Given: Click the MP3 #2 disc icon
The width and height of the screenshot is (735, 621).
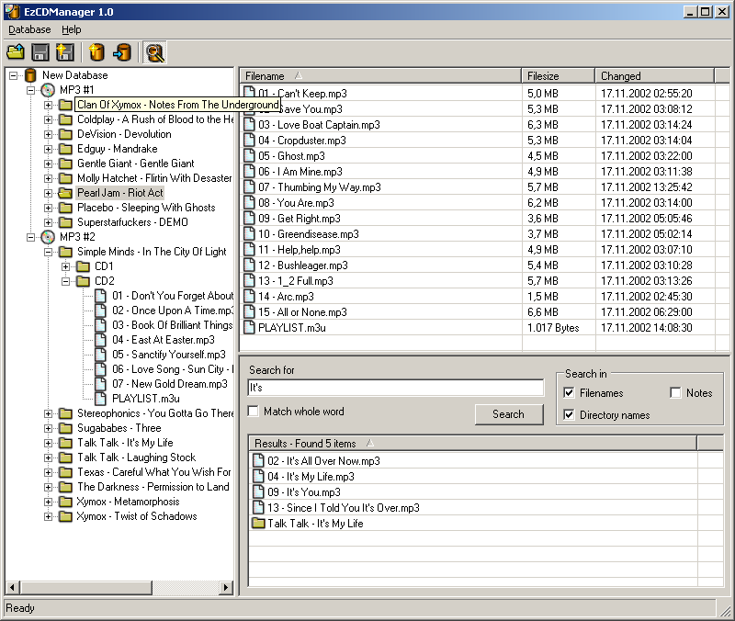Looking at the screenshot, I should pos(48,237).
